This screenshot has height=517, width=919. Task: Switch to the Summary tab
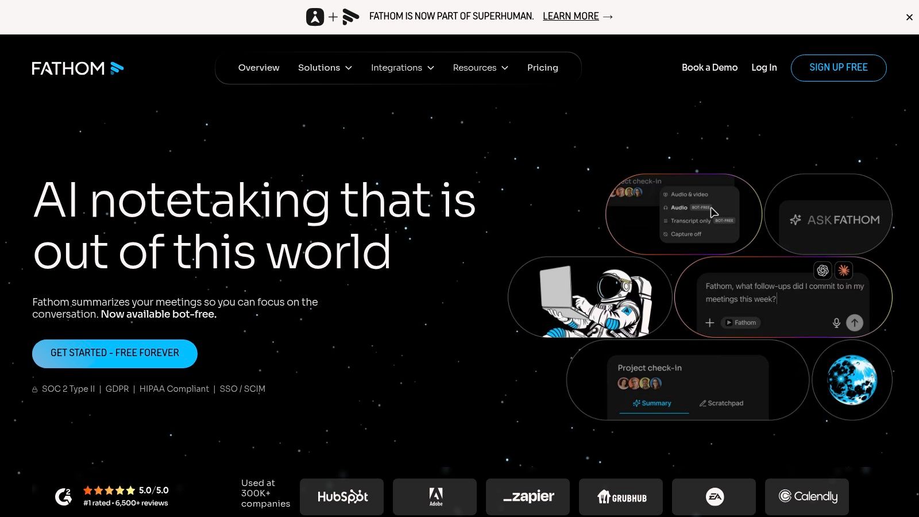tap(652, 403)
